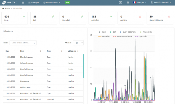
Task: Click the search magnifier icon in filter
Action: pos(34,43)
